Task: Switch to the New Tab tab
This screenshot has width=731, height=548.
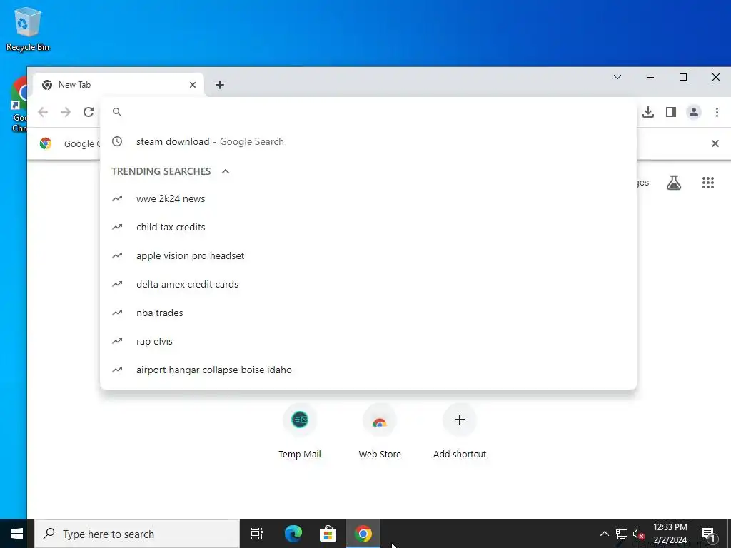Action: (119, 85)
